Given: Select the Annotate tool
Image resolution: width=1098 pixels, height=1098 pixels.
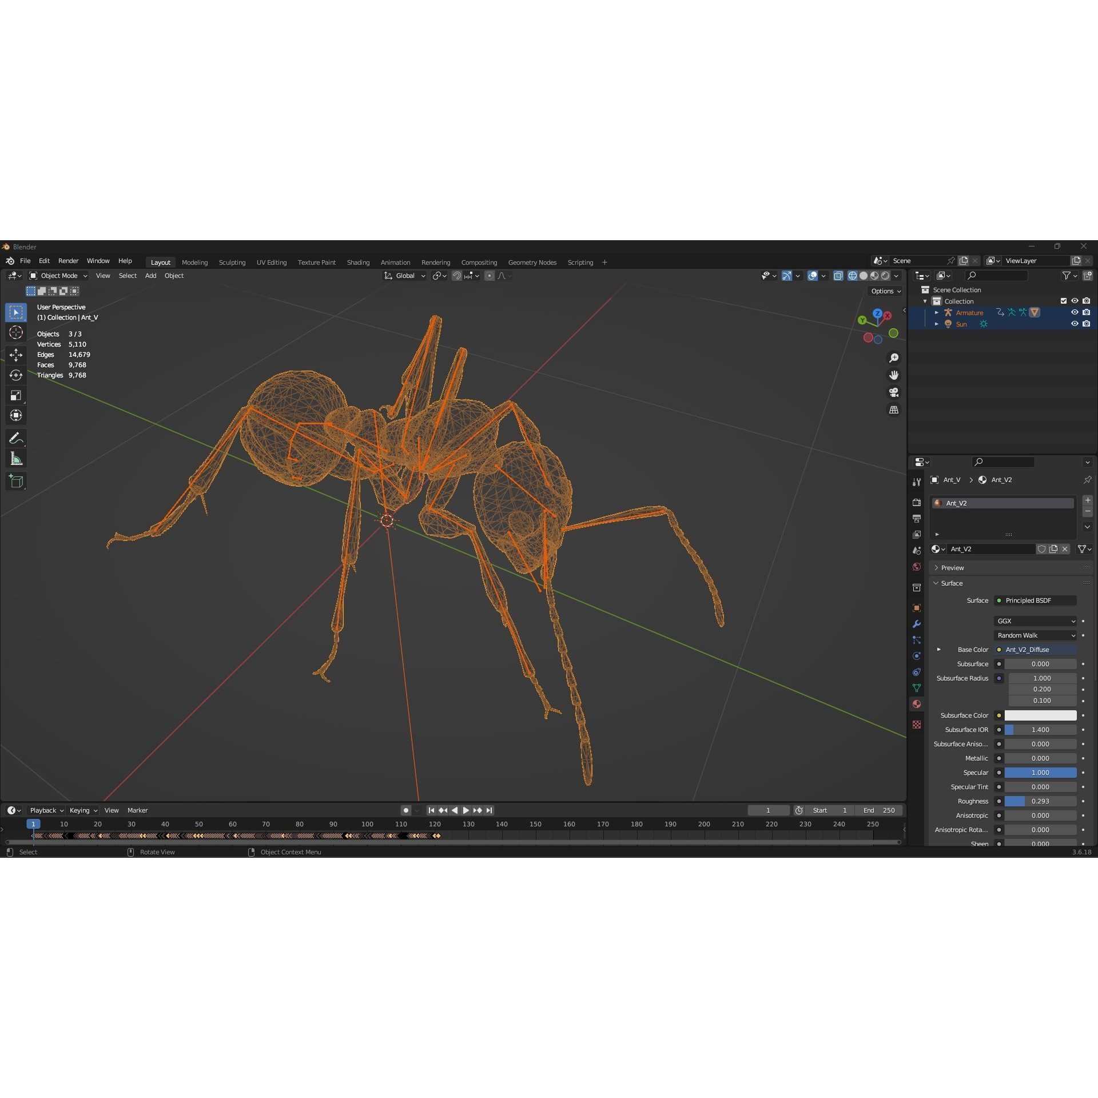Looking at the screenshot, I should (x=16, y=438).
